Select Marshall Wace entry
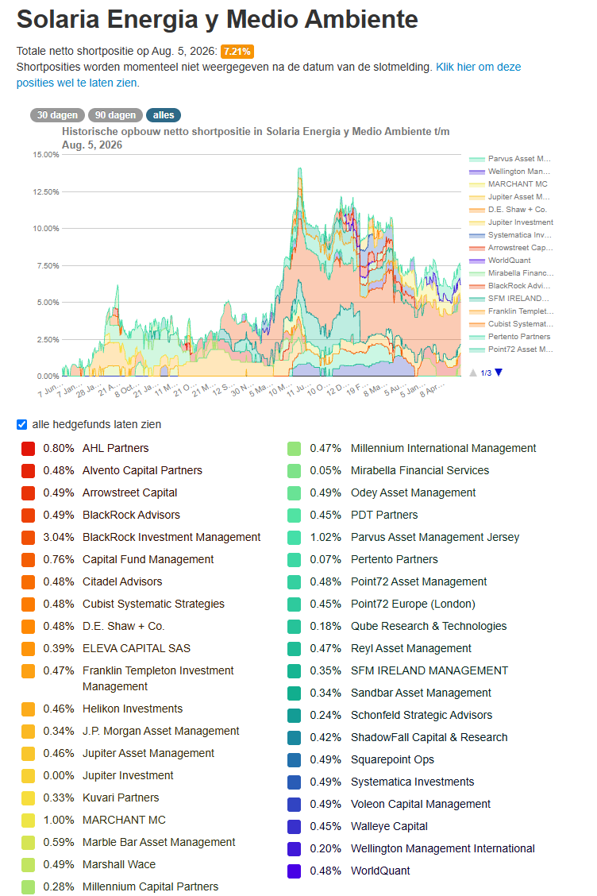597x896 pixels. [x=119, y=865]
